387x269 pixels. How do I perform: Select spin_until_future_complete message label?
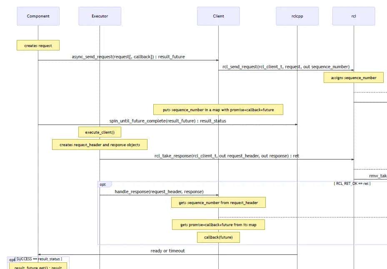click(167, 121)
